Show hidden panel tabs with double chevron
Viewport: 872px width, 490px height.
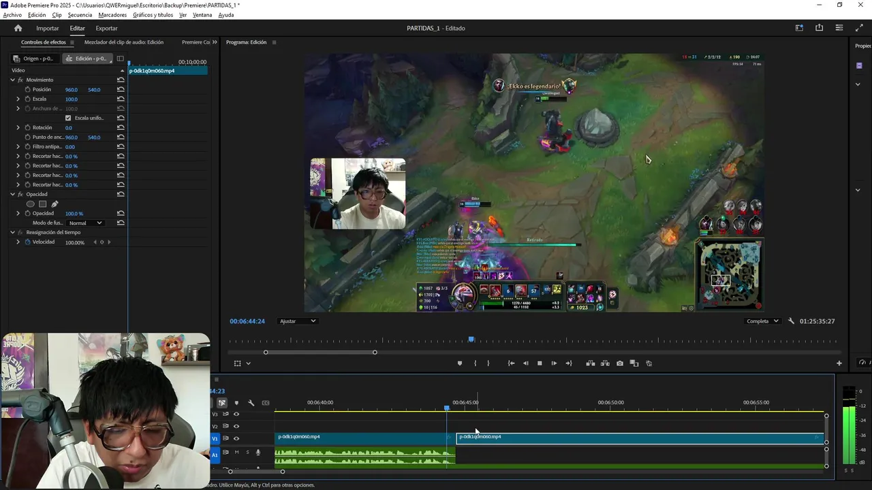coord(215,42)
